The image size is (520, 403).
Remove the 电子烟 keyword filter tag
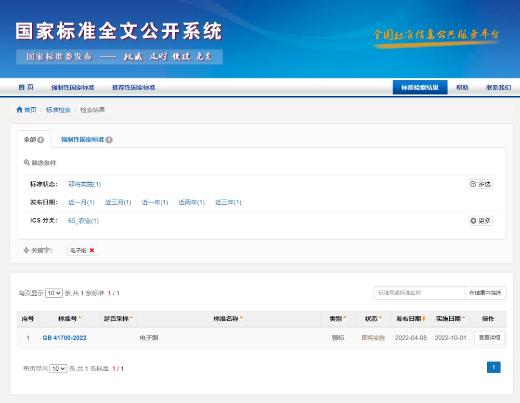tap(92, 250)
